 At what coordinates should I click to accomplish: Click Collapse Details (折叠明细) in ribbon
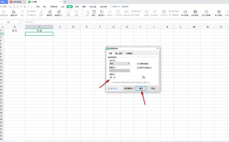click(174, 15)
